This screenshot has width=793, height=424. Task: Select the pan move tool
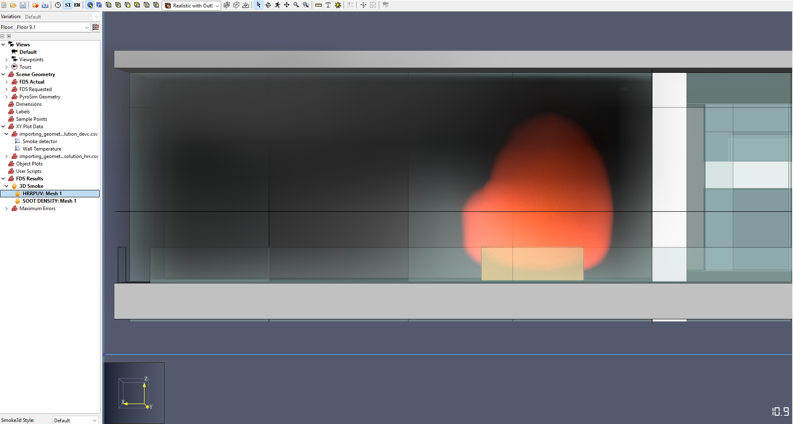point(287,5)
